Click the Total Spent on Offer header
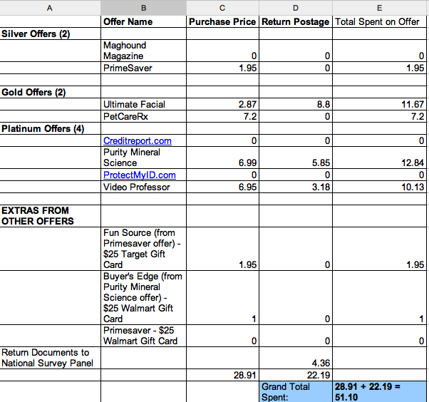429x402 pixels. [x=378, y=22]
